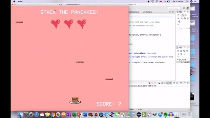Open the Apple menu
Image resolution: width=210 pixels, height=118 pixels.
point(14,1)
